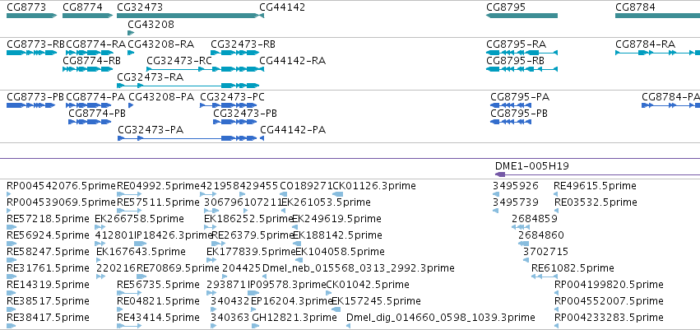Image resolution: width=700 pixels, height=330 pixels.
Task: Select protein CG8795-PB
Action: point(511,122)
